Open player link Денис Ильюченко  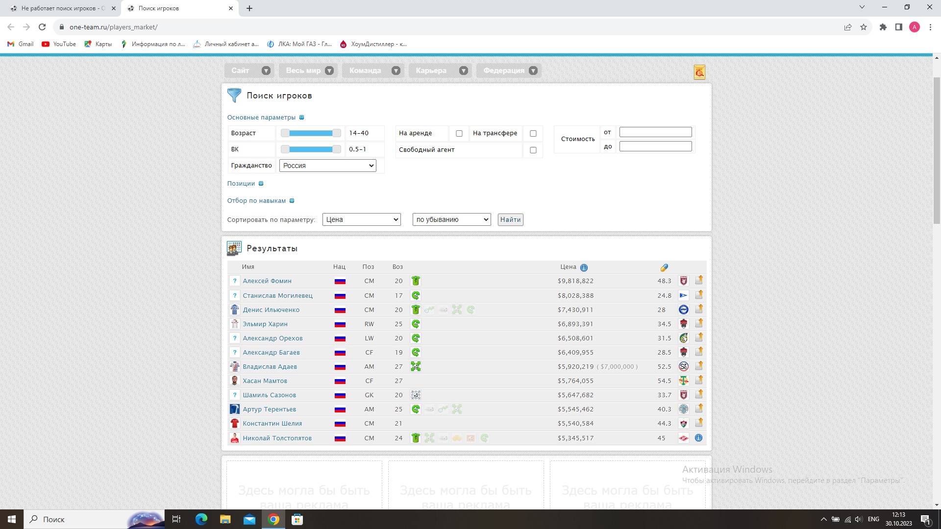[271, 310]
